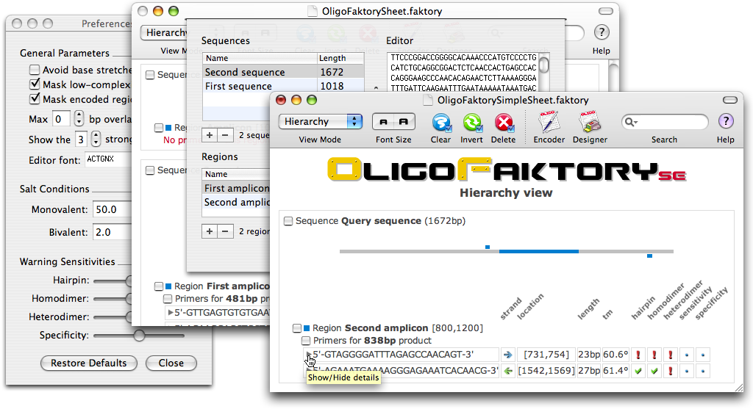Click search magnifier icon in search field

point(630,123)
